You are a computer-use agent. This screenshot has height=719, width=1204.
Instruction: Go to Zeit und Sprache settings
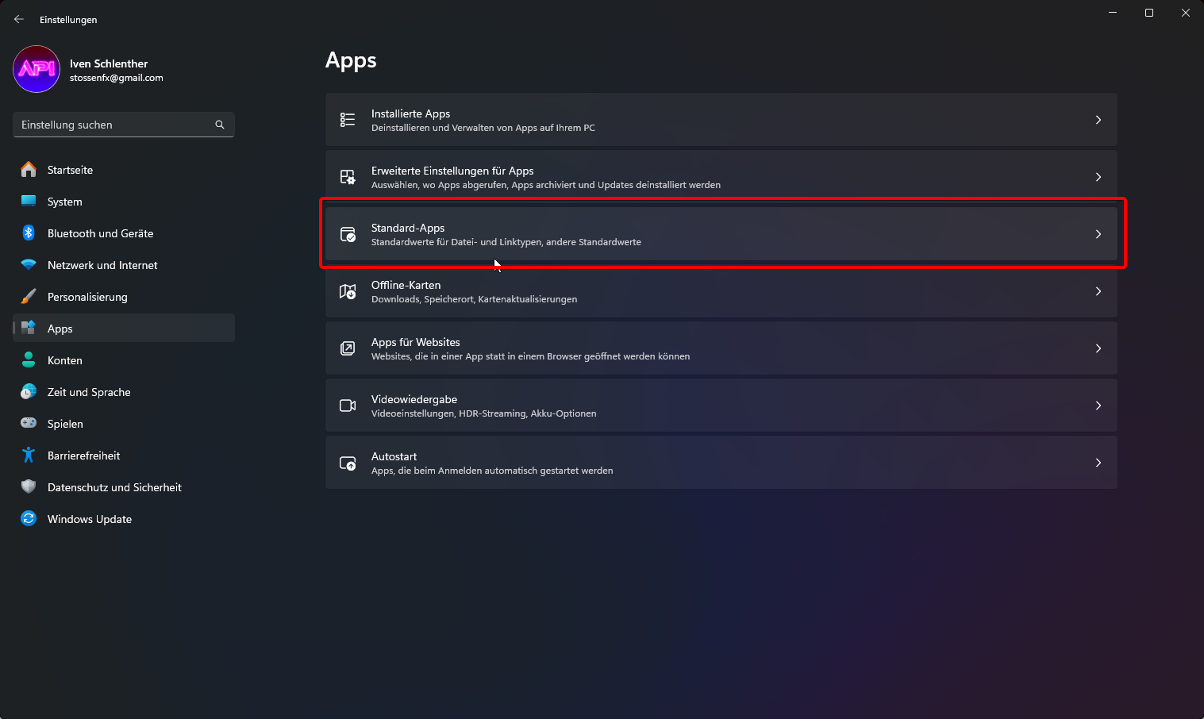coord(89,392)
